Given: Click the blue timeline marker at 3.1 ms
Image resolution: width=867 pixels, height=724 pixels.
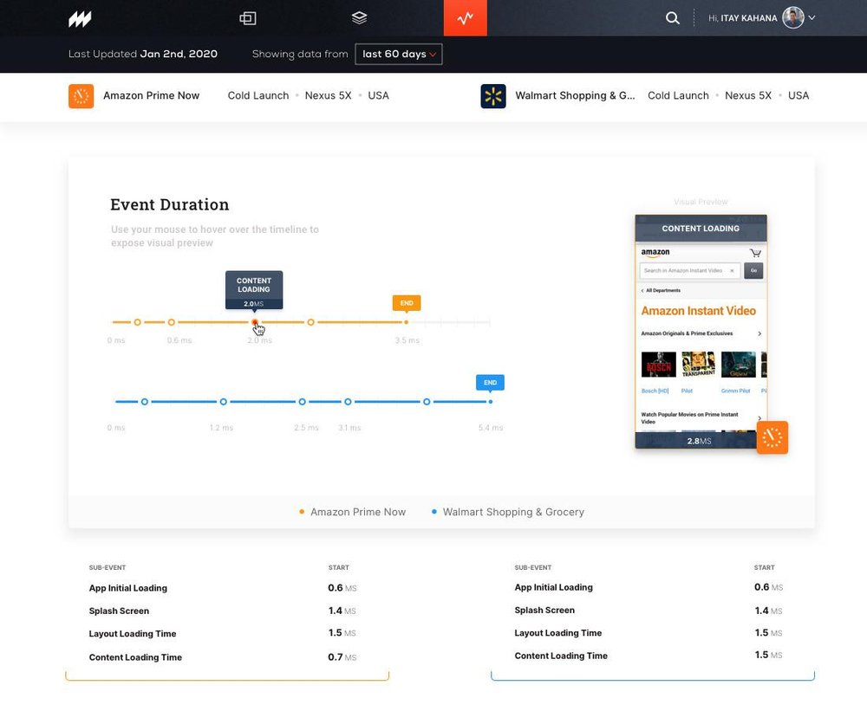Looking at the screenshot, I should [348, 402].
